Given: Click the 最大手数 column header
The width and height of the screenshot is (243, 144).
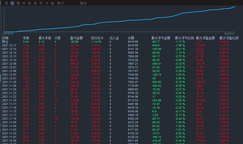Looking at the screenshot, I should [x=45, y=38].
